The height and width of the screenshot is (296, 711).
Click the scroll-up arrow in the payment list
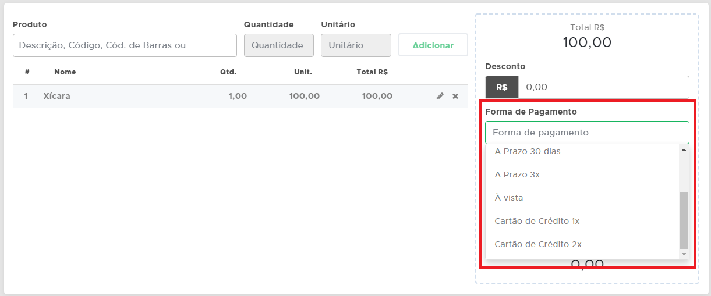pyautogui.click(x=684, y=149)
